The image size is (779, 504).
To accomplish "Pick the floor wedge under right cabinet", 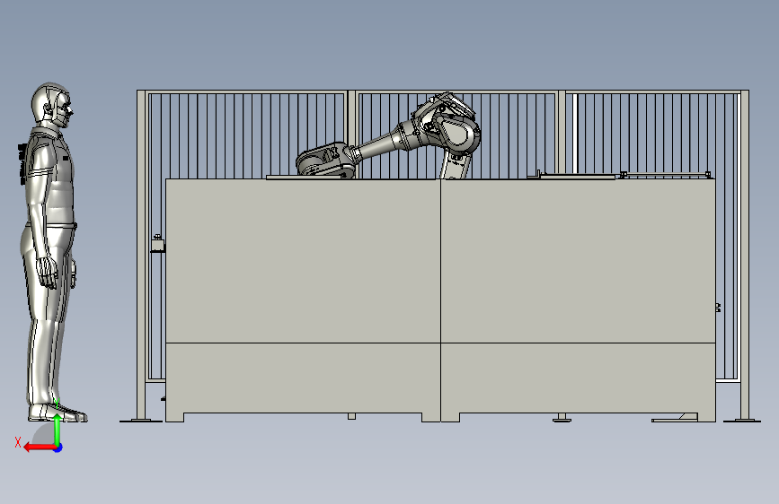I will (x=675, y=418).
